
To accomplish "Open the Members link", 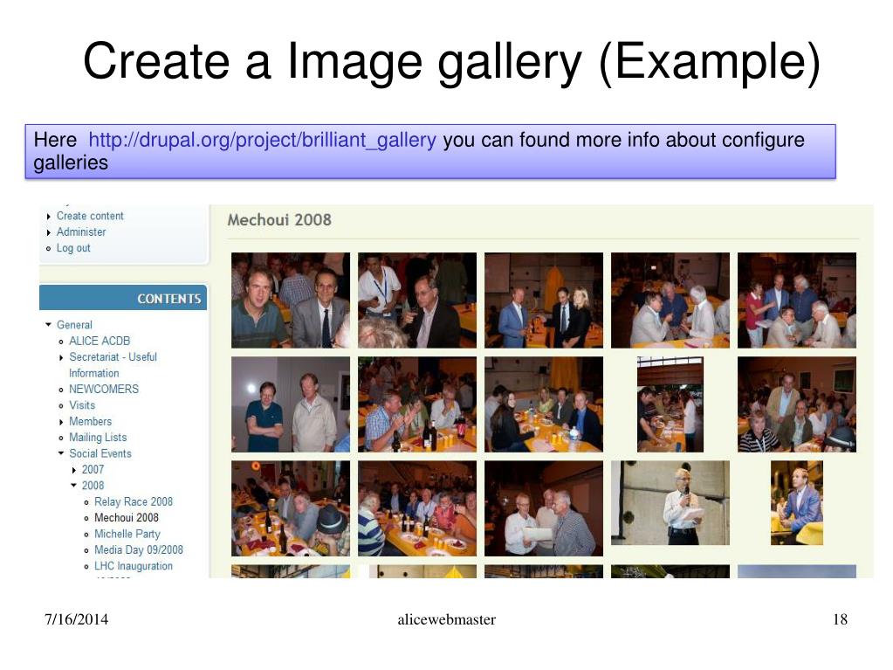I will (90, 421).
